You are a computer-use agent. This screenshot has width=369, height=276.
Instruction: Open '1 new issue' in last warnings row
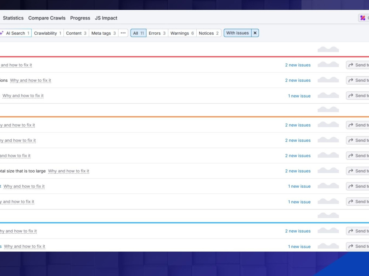299,202
